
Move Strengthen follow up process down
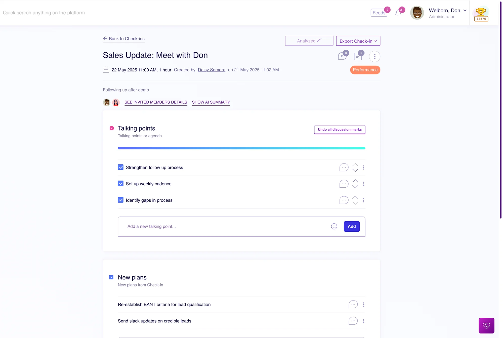point(355,171)
